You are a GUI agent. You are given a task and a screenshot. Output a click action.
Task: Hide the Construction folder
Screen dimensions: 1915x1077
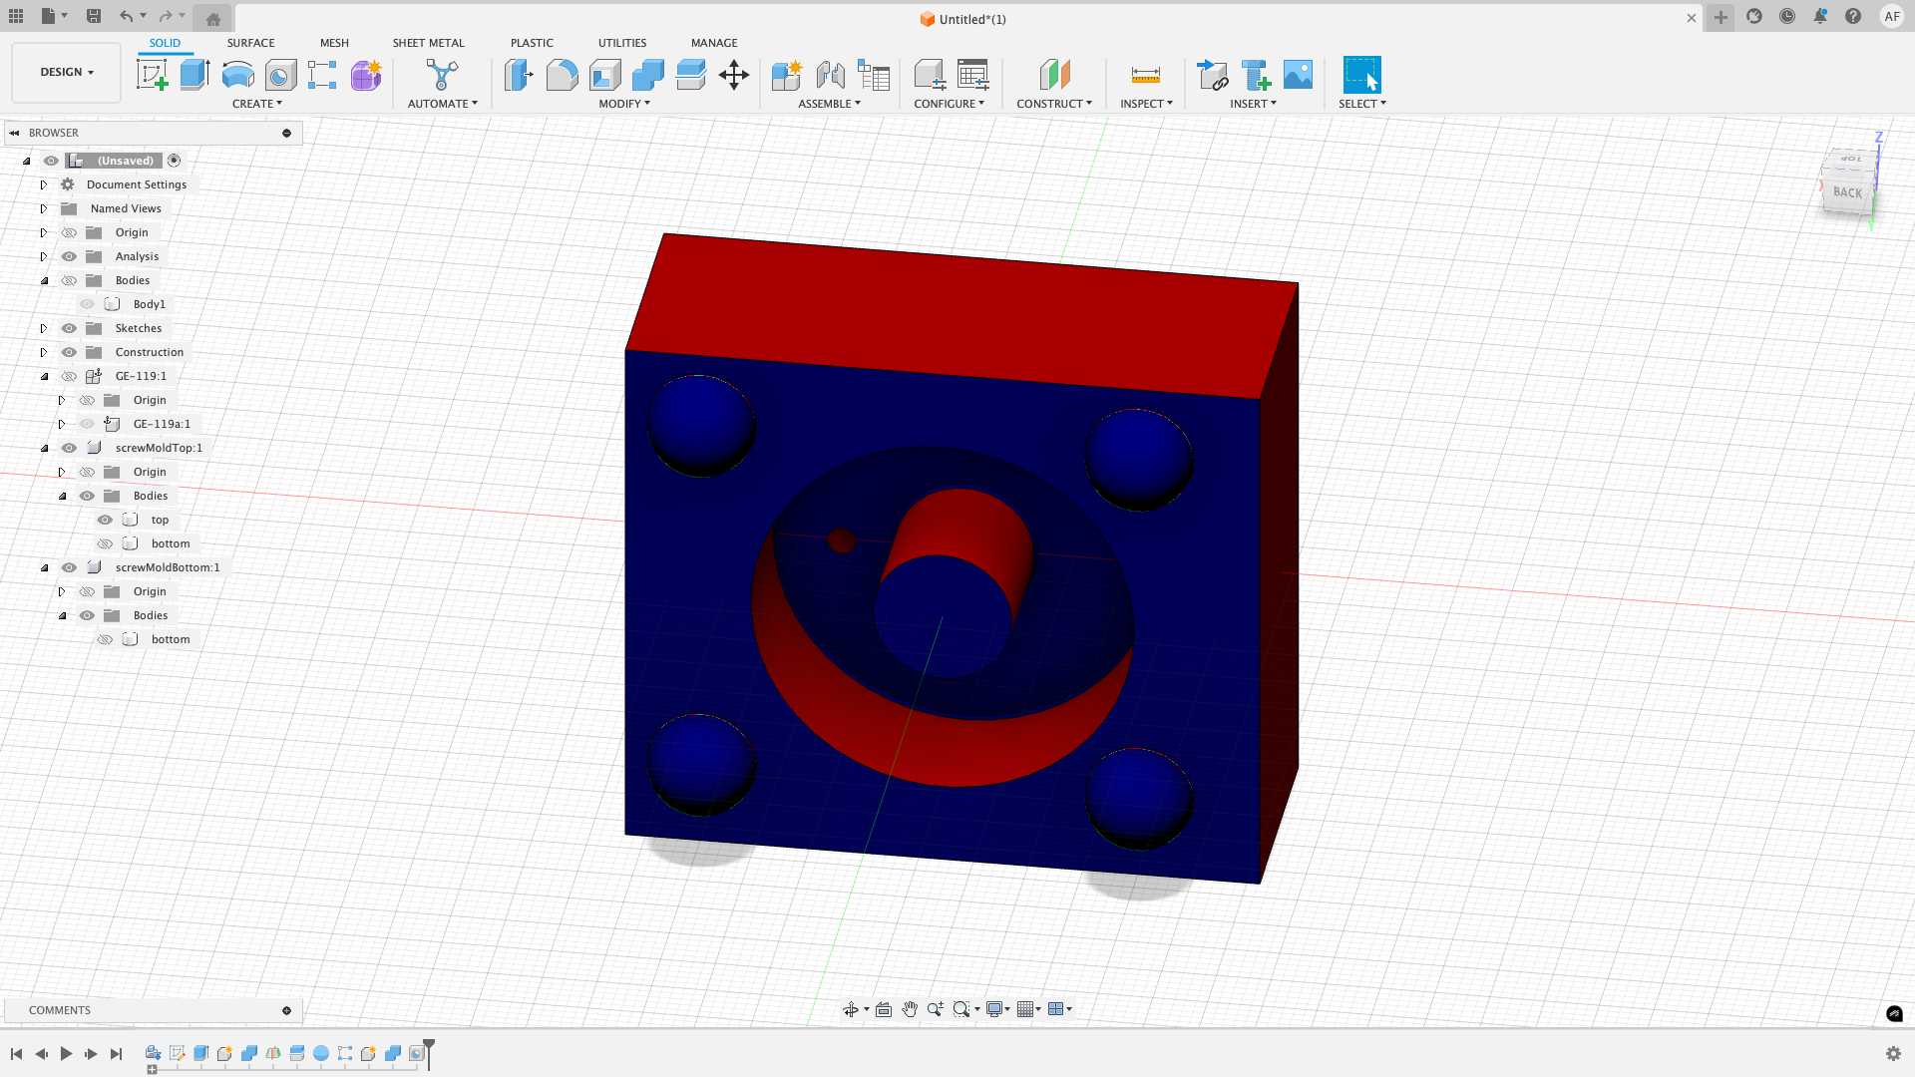(x=69, y=352)
